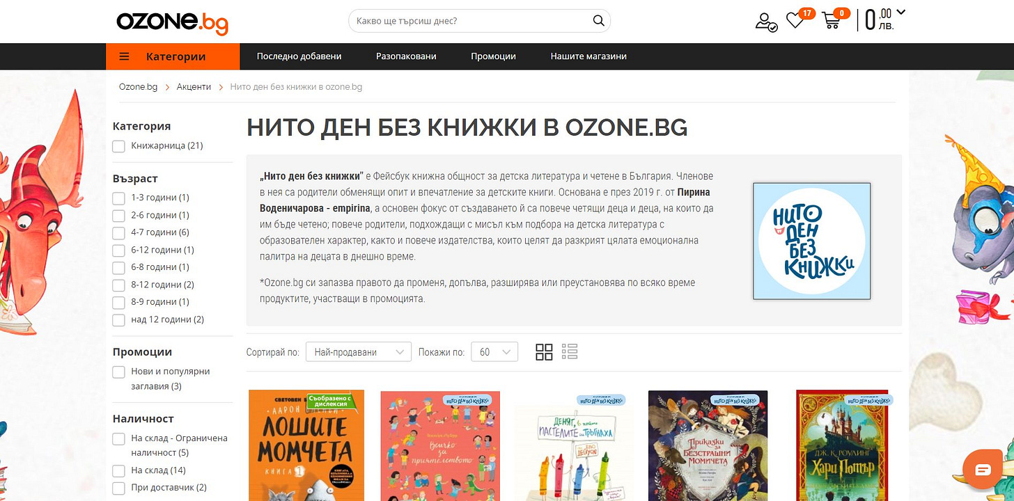Open the user account icon
The image size is (1014, 501).
click(x=766, y=22)
